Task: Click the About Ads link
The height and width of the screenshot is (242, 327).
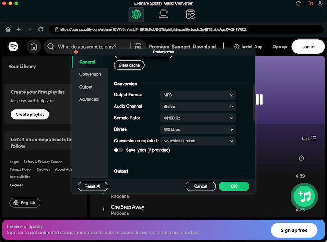Action: tap(63, 169)
